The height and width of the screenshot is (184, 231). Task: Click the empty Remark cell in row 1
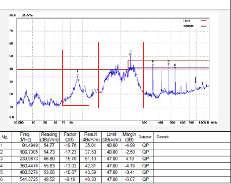click(x=191, y=145)
